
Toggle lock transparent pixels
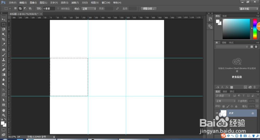point(224,106)
